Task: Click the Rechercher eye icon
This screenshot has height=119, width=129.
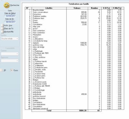Action: [x=7, y=5]
